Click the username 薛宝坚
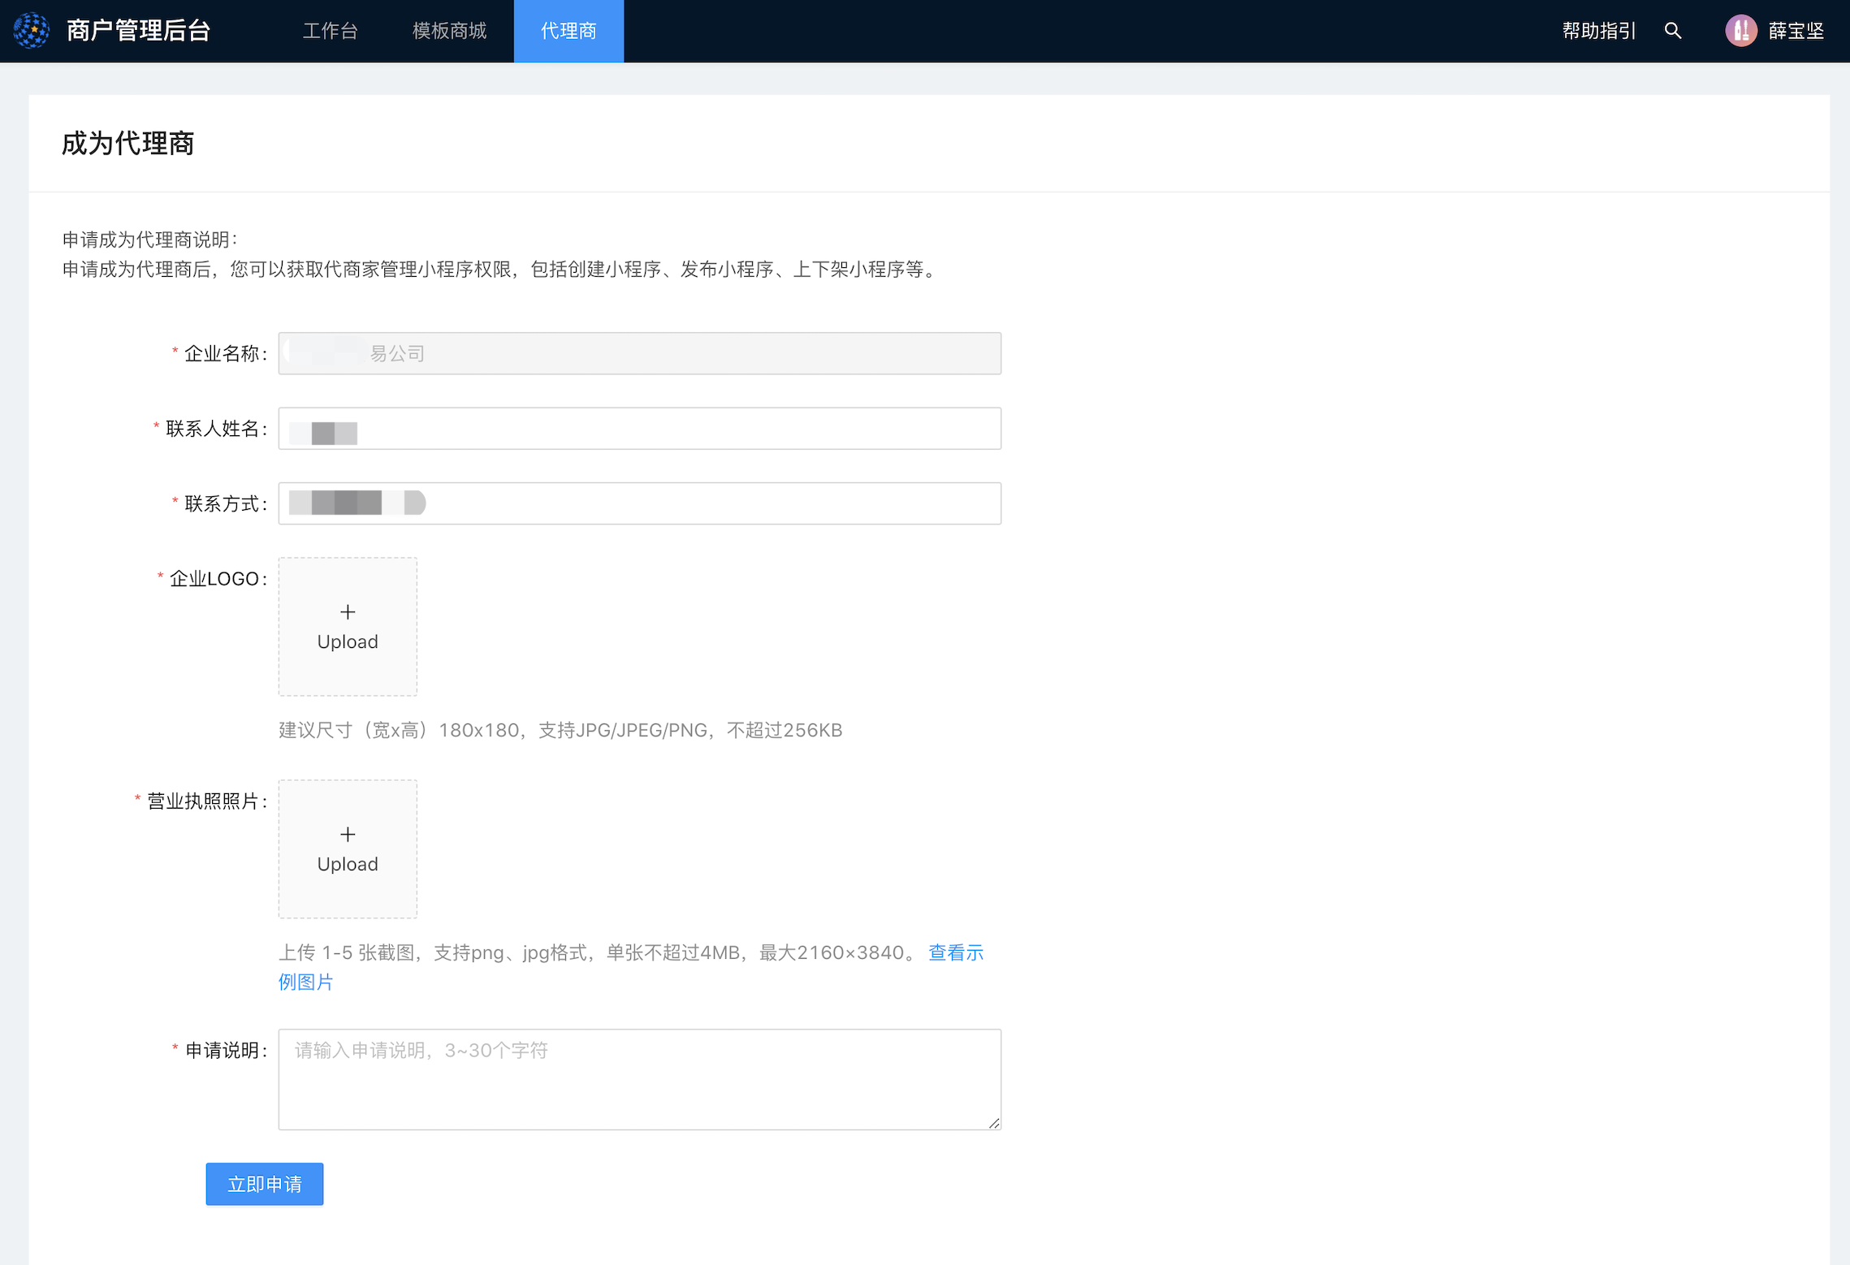This screenshot has height=1265, width=1850. click(1796, 31)
